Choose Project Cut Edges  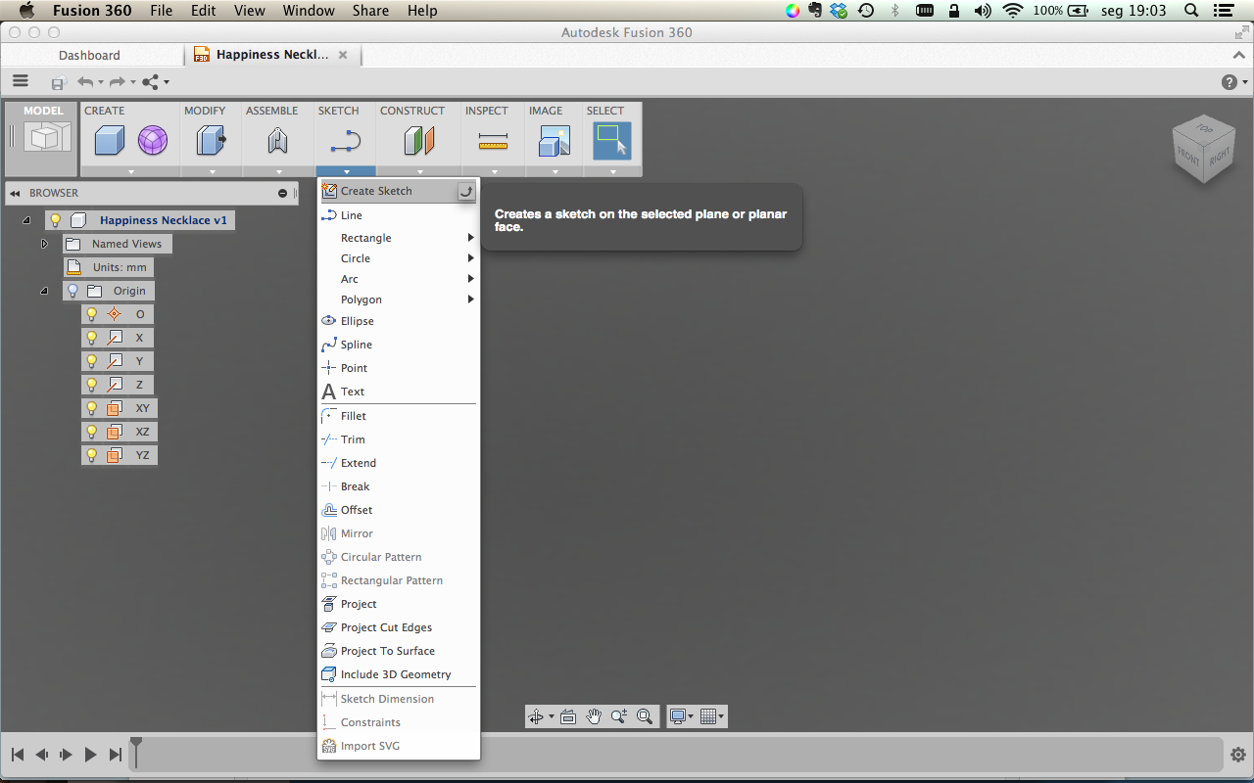point(400,627)
